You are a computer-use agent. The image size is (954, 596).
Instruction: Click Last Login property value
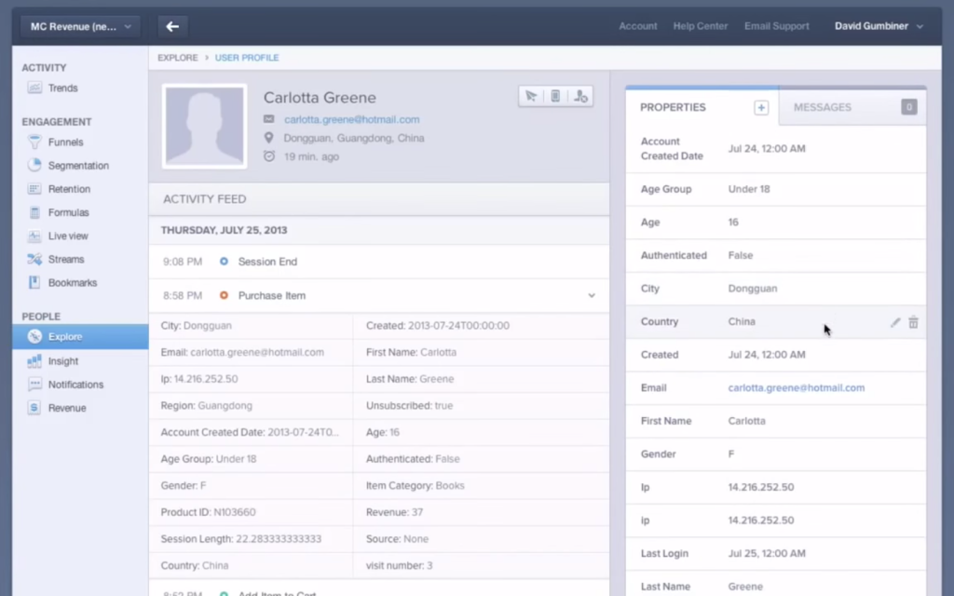click(x=767, y=553)
